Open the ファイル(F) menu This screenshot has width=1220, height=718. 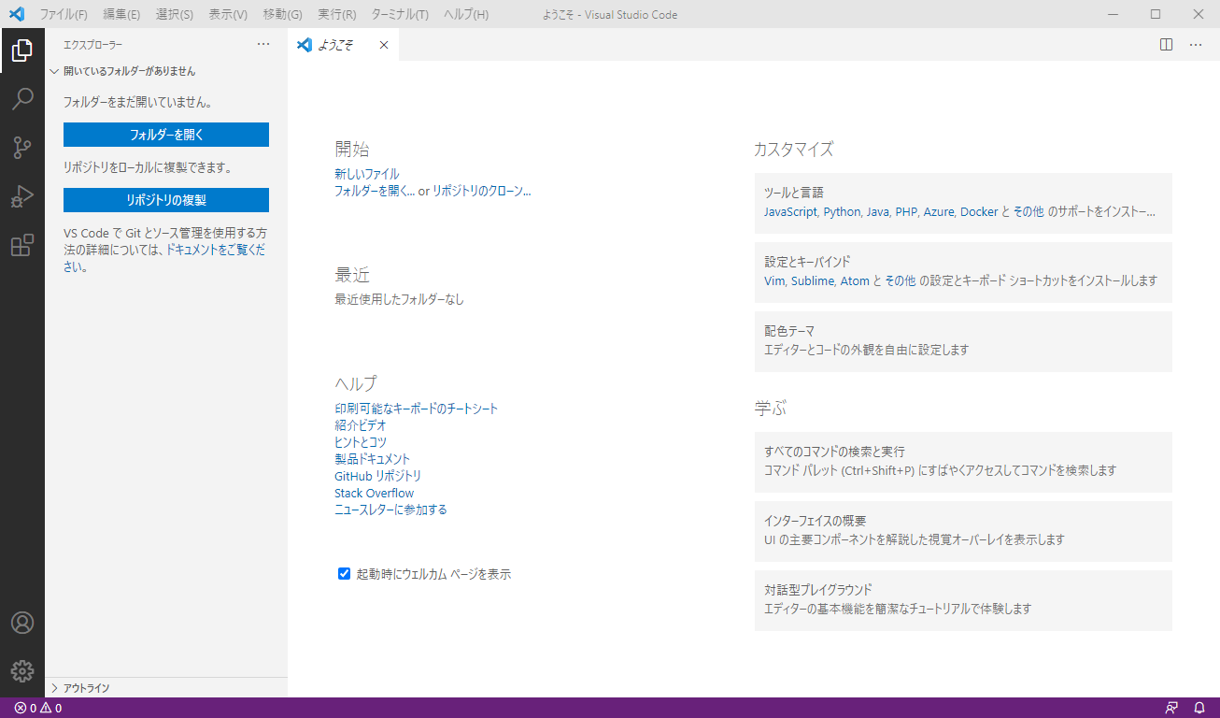point(64,14)
